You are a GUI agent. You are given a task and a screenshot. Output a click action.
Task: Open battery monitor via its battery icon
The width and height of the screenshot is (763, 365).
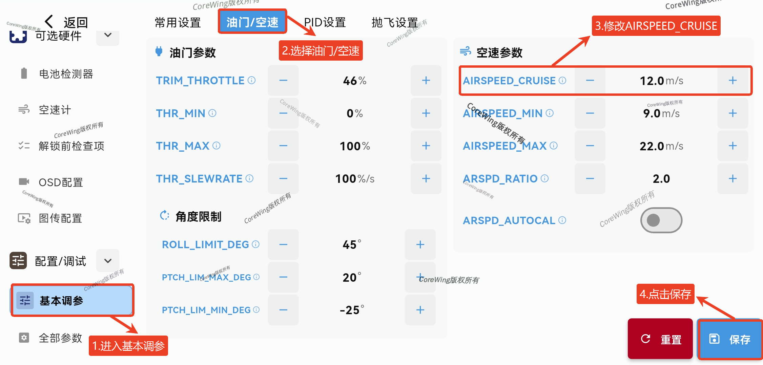(x=24, y=73)
